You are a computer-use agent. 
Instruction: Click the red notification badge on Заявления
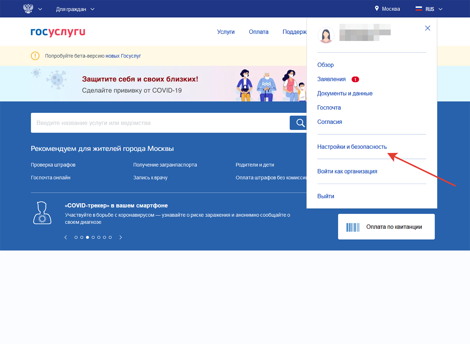tap(355, 79)
